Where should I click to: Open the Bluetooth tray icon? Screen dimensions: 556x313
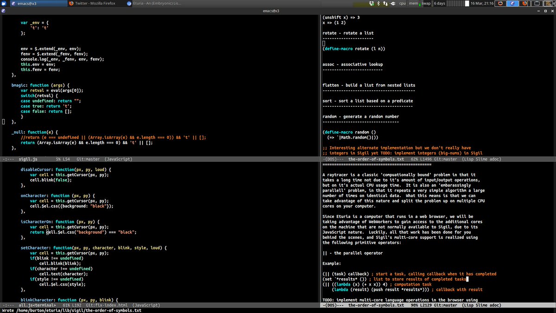[x=378, y=3]
